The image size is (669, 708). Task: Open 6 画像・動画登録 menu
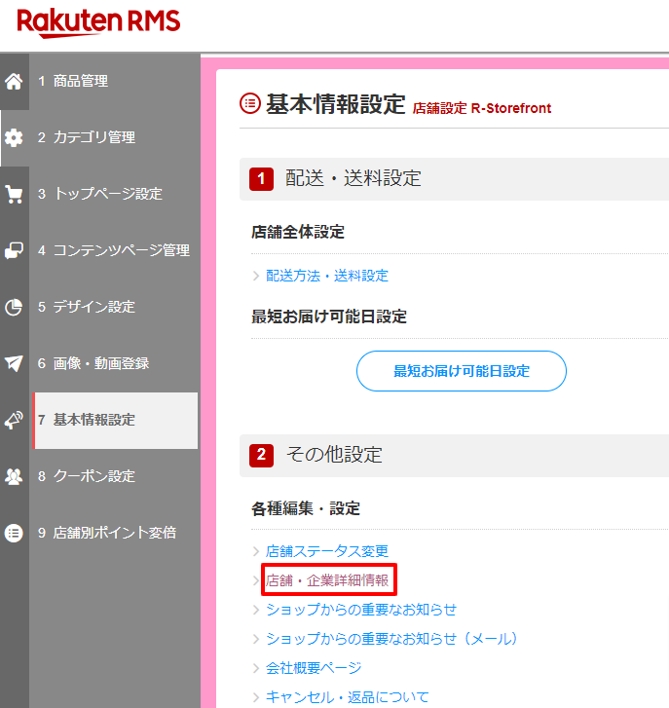click(115, 363)
